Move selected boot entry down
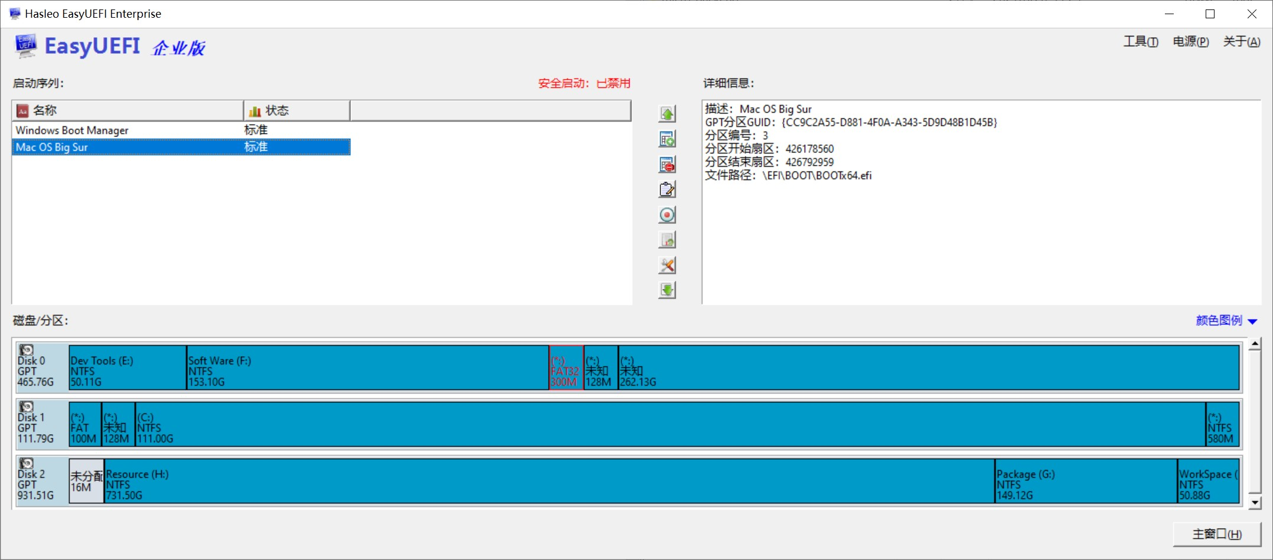 click(x=667, y=290)
